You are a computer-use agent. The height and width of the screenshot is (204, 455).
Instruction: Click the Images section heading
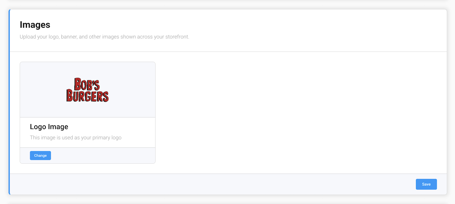35,25
